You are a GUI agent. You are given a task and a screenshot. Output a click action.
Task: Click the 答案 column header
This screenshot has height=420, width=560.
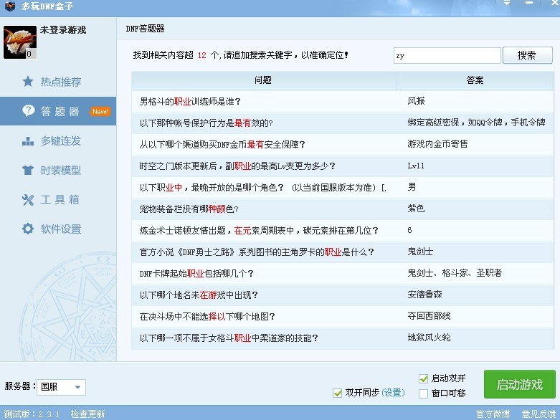coord(475,80)
